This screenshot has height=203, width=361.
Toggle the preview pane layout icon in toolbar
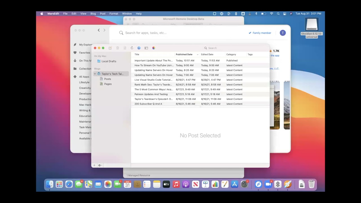[146, 48]
